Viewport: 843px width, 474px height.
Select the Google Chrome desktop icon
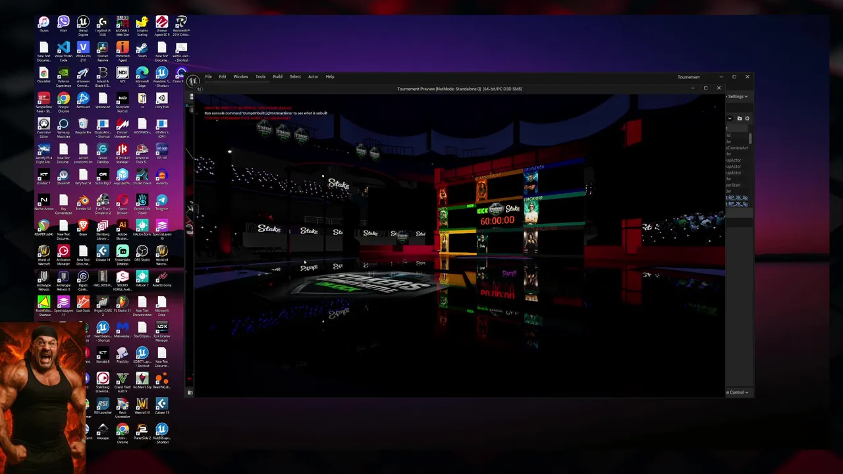point(63,103)
